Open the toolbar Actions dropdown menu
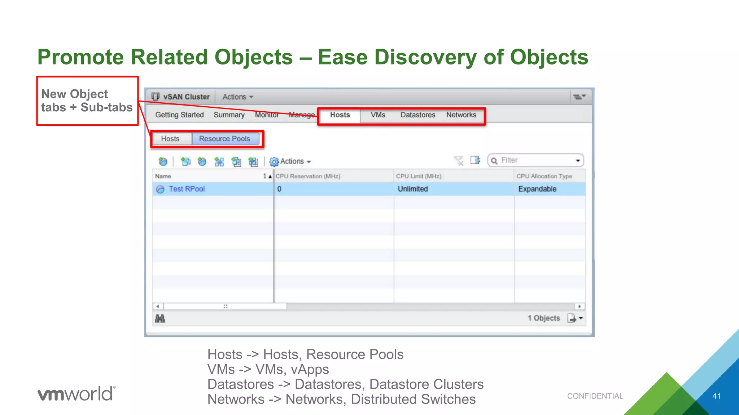The width and height of the screenshot is (739, 415). pyautogui.click(x=296, y=161)
